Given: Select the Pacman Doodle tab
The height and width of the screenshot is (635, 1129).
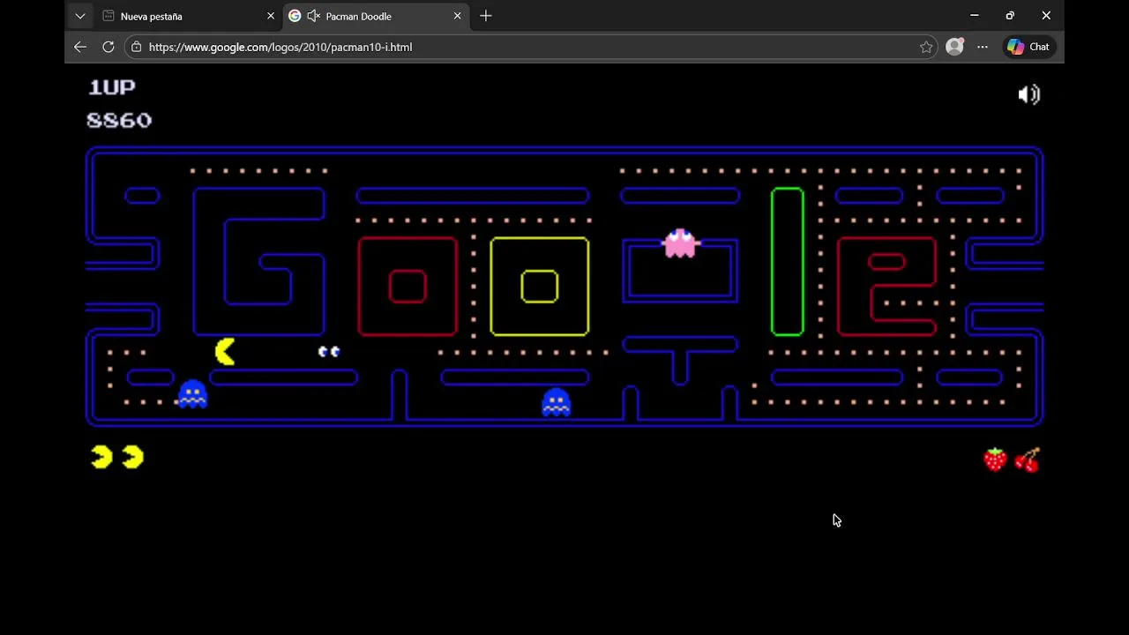Looking at the screenshot, I should (x=377, y=16).
